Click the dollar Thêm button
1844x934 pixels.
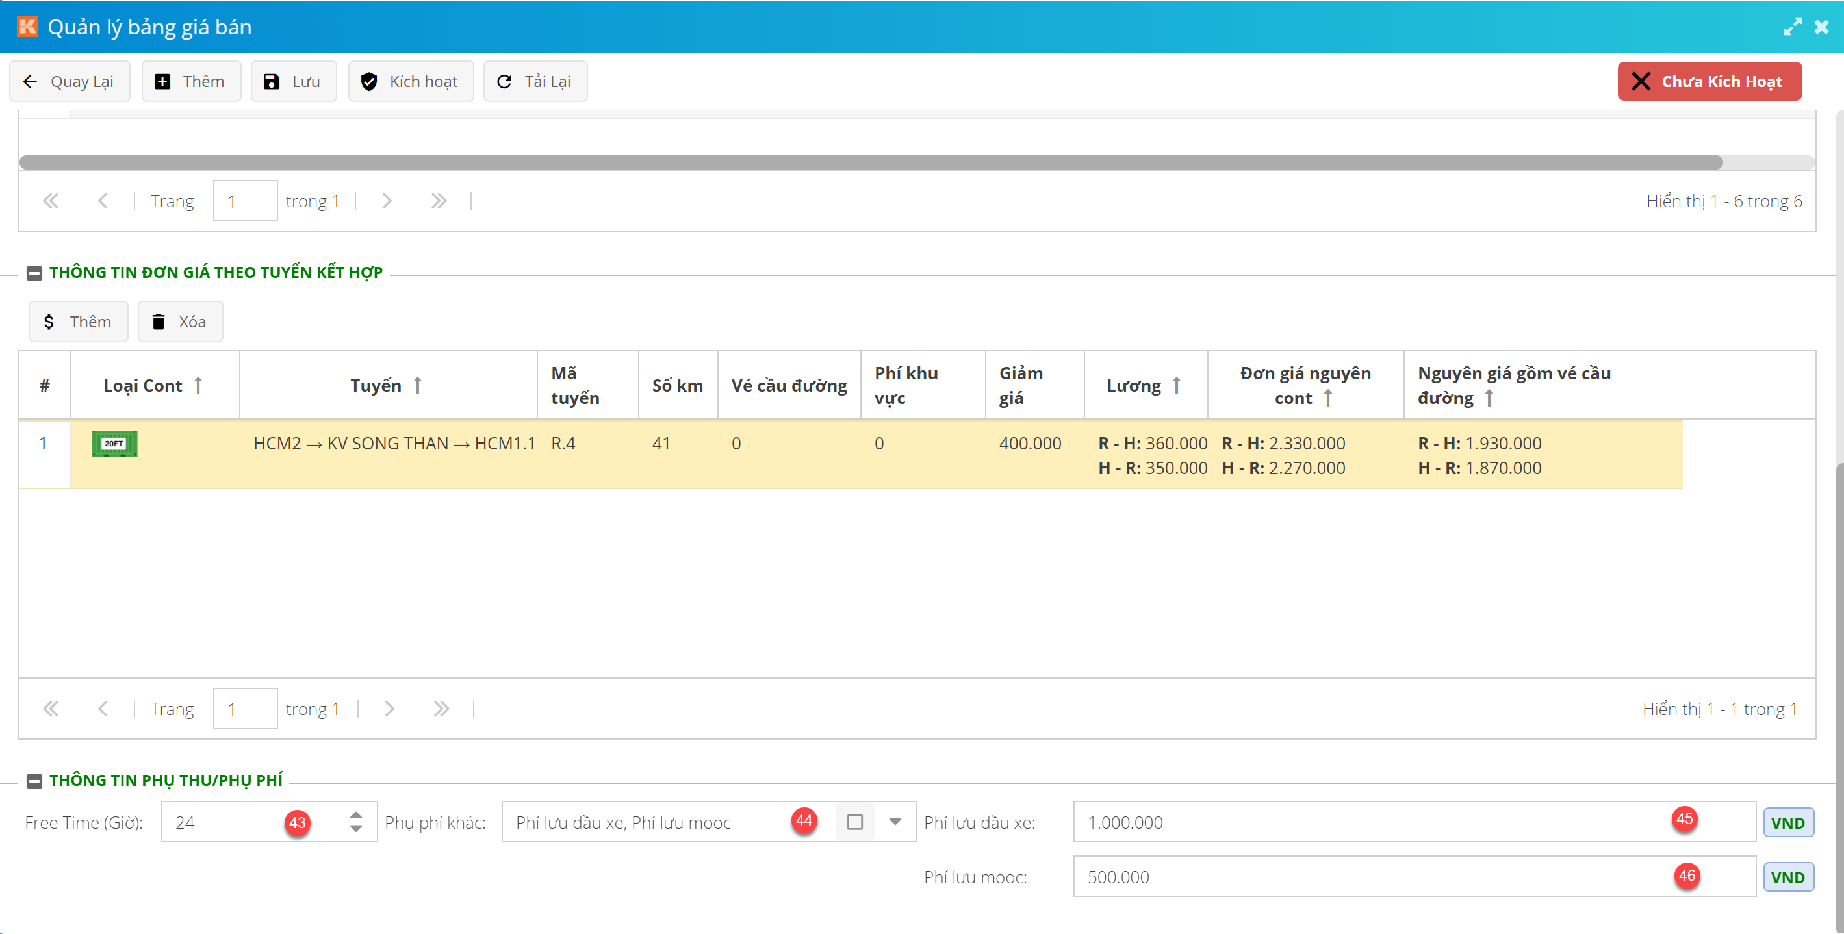coord(78,322)
